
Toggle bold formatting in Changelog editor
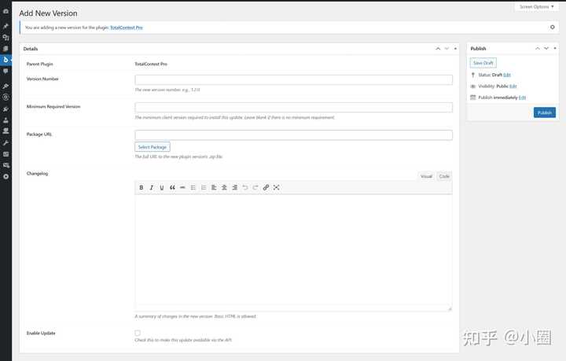point(141,187)
